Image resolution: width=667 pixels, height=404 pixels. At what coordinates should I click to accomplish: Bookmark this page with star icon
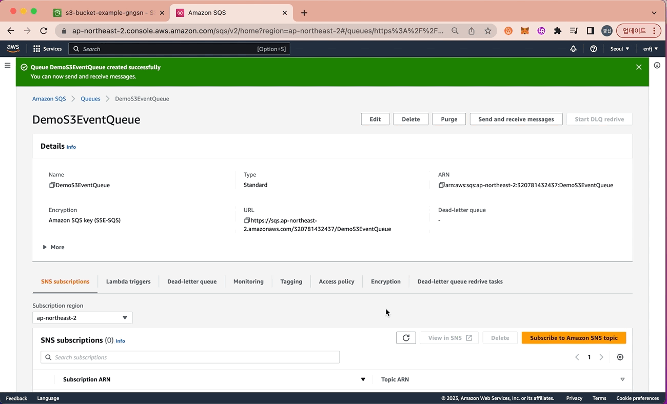coord(488,31)
